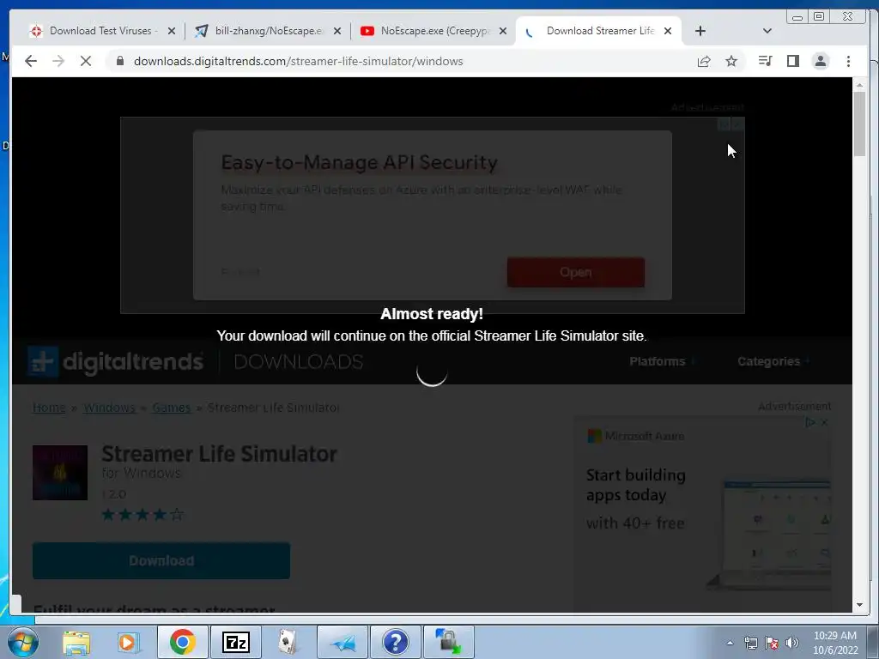Open the Windows Start menu
The width and height of the screenshot is (879, 659).
coord(23,642)
